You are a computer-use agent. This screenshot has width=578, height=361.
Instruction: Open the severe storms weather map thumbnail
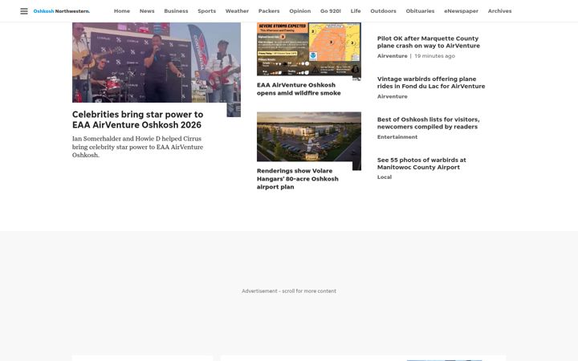point(309,50)
